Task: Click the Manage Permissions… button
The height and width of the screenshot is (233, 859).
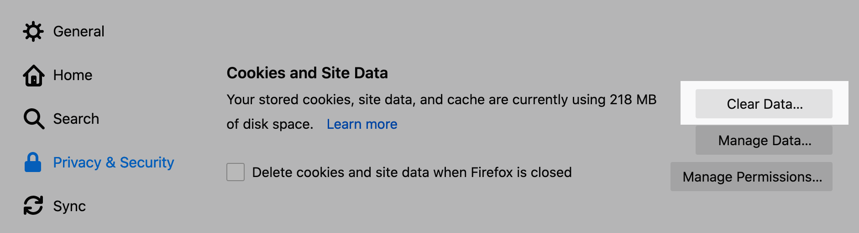Action: 752,177
